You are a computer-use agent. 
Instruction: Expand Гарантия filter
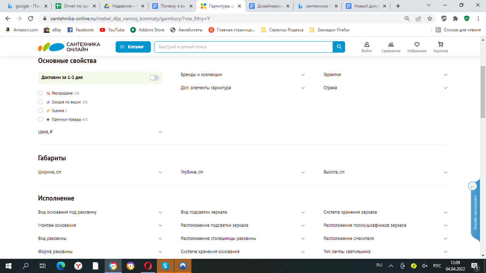[x=386, y=75]
